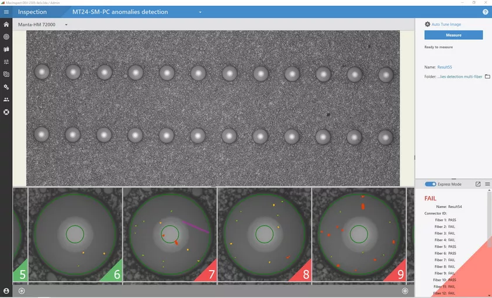The height and width of the screenshot is (298, 492).
Task: Open the sliders settings sidebar icon
Action: coord(6,62)
